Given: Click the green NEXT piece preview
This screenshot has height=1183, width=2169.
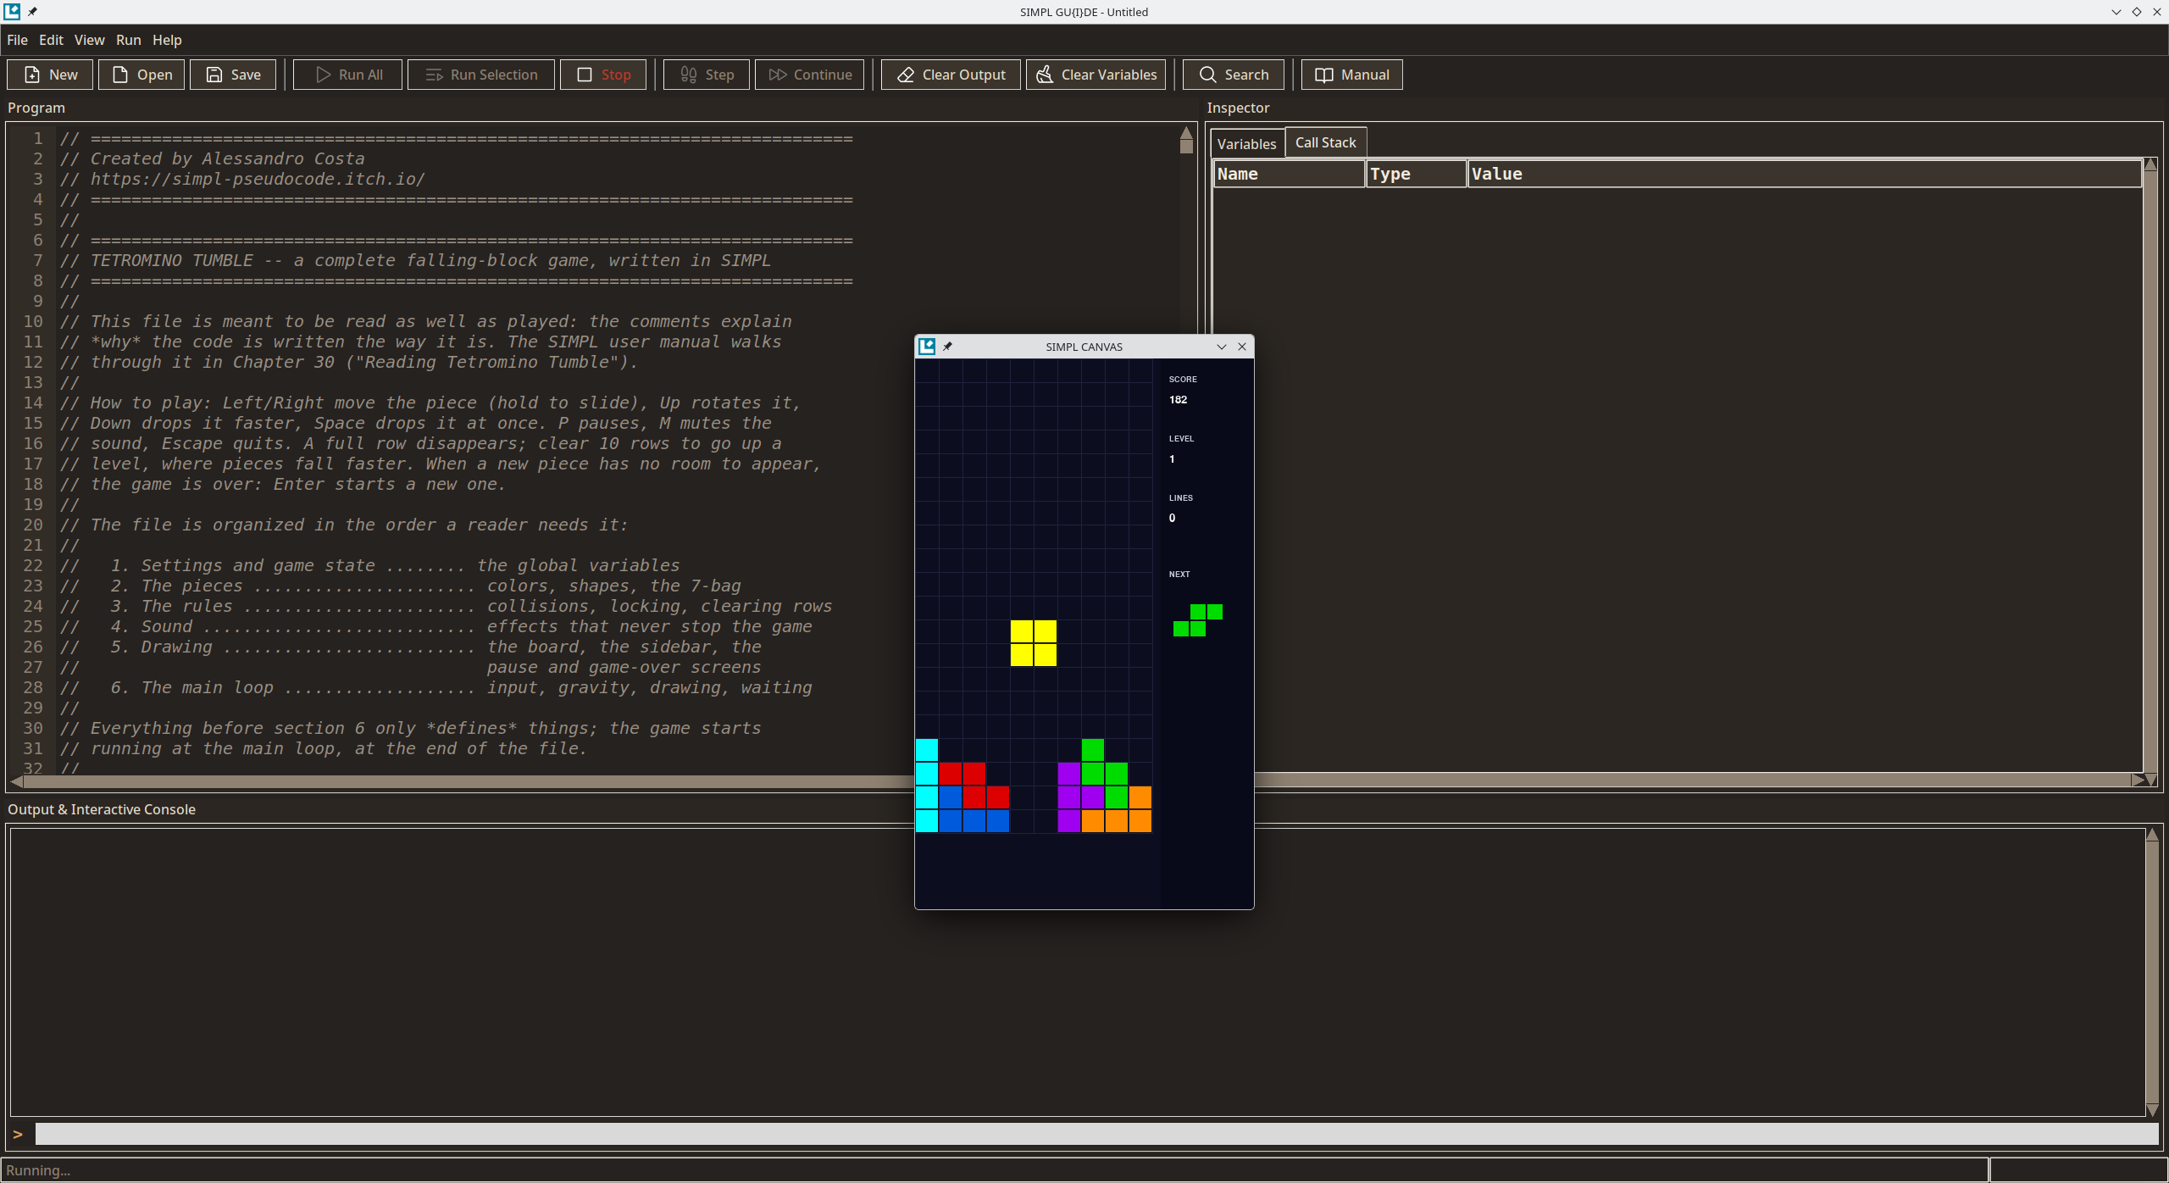Looking at the screenshot, I should pos(1198,620).
